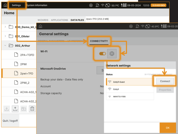This screenshot has height=134, width=178.
Task: Click the export/upload icon in bottom toolbar
Action: point(15,109)
